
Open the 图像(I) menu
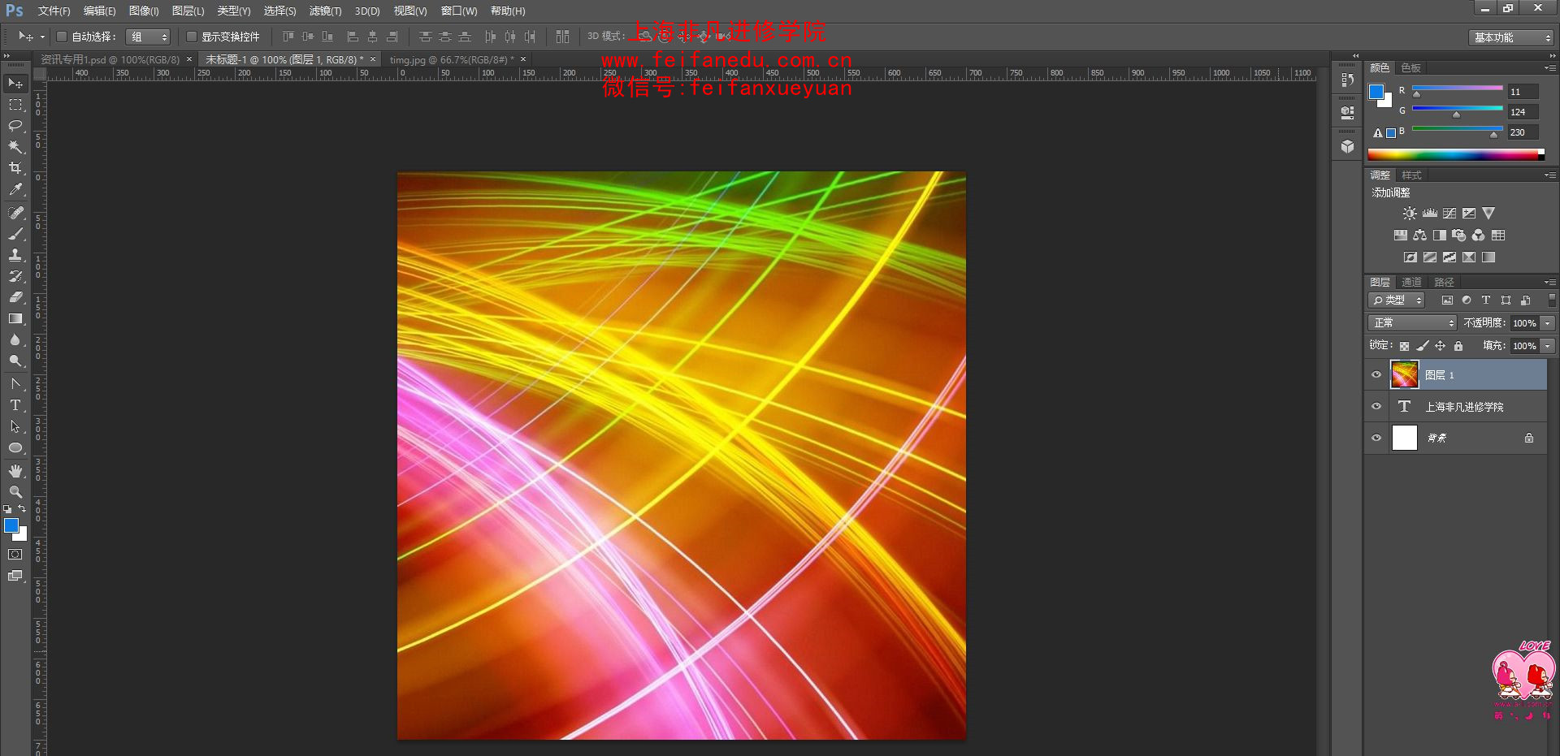pyautogui.click(x=144, y=11)
